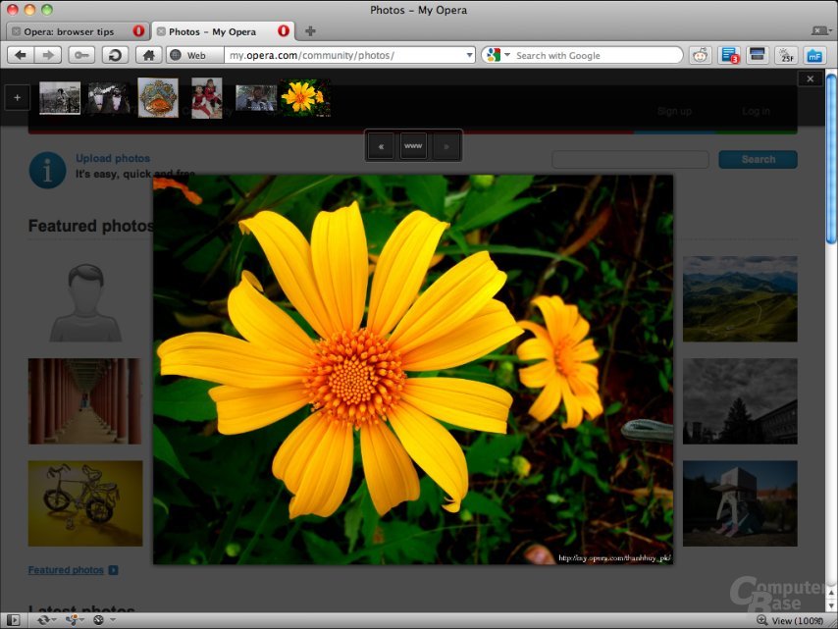838x629 pixels.
Task: Open the 25F weather extension icon
Action: coord(786,55)
